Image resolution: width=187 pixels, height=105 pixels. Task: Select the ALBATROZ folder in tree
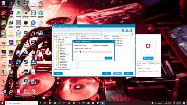64,67
